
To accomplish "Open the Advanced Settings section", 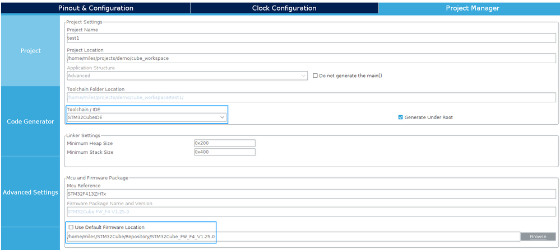I will [30, 192].
